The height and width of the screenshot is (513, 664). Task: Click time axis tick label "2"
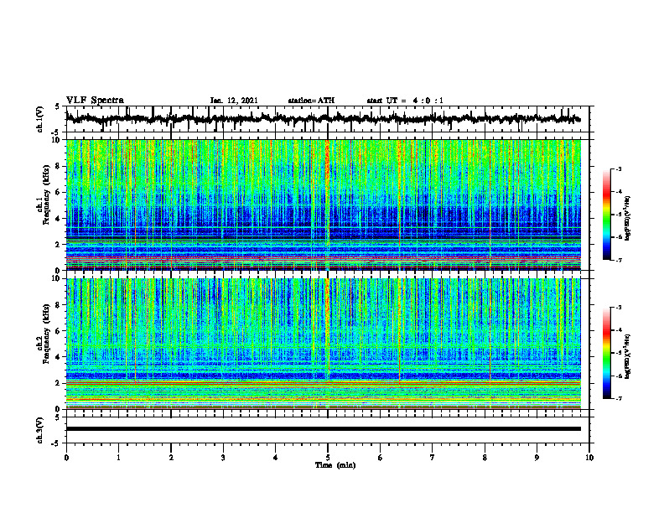(x=171, y=458)
